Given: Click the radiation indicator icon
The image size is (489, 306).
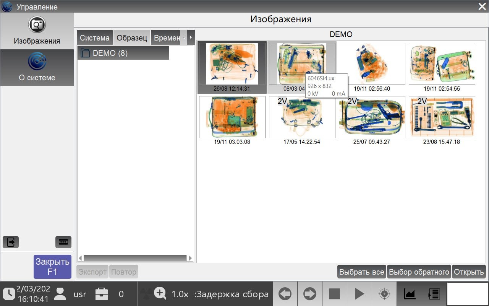Looking at the screenshot, I should click(x=146, y=294).
